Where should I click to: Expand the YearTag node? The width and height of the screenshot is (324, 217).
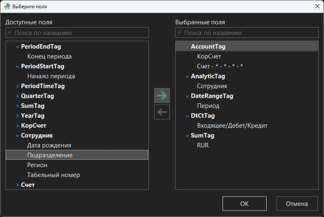click(x=17, y=116)
